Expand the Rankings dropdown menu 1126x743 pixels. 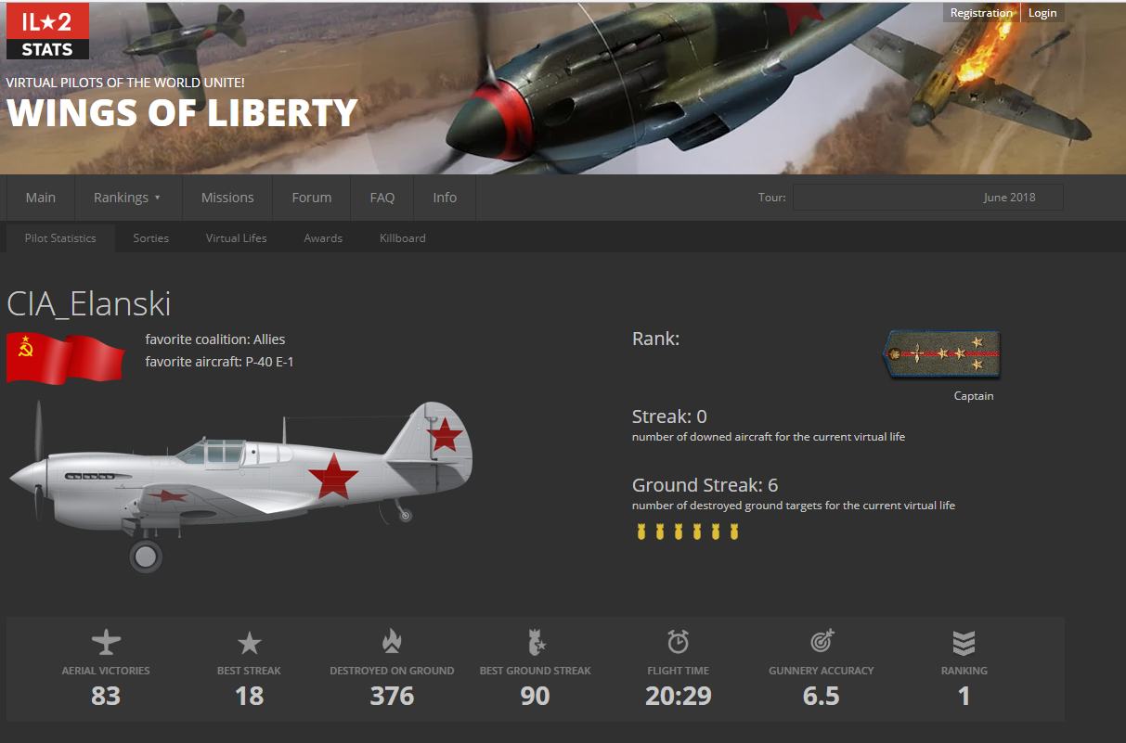127,198
